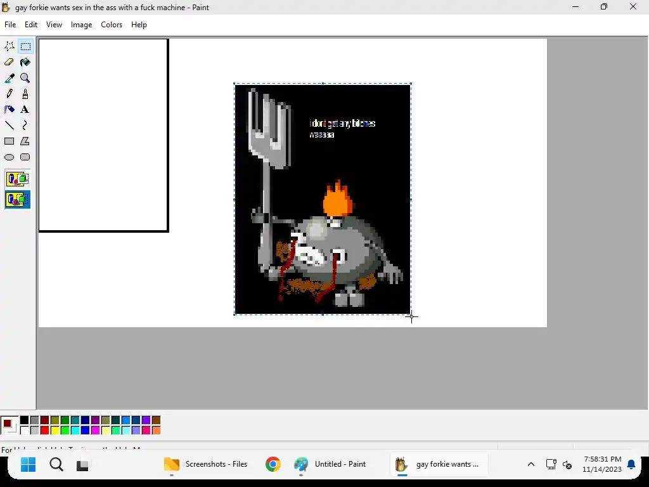
Task: Choose the Magnifier tool in toolbox
Action: 25,78
